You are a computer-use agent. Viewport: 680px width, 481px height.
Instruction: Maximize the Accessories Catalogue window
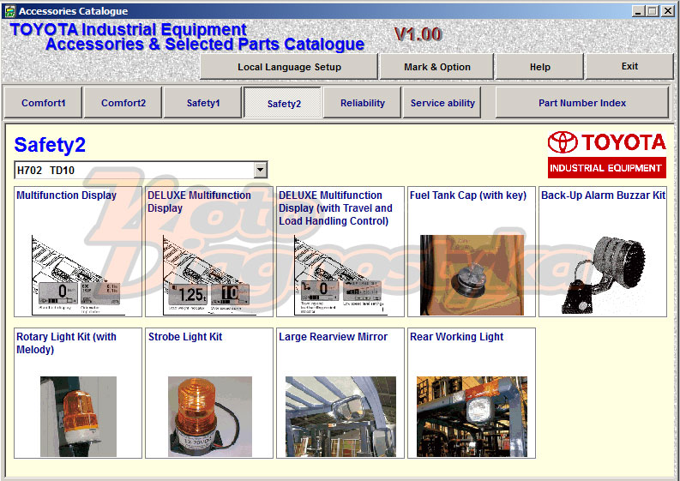pos(652,11)
